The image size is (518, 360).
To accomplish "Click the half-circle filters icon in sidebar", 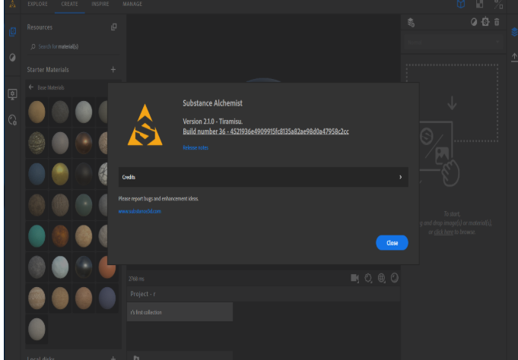I will click(x=12, y=58).
